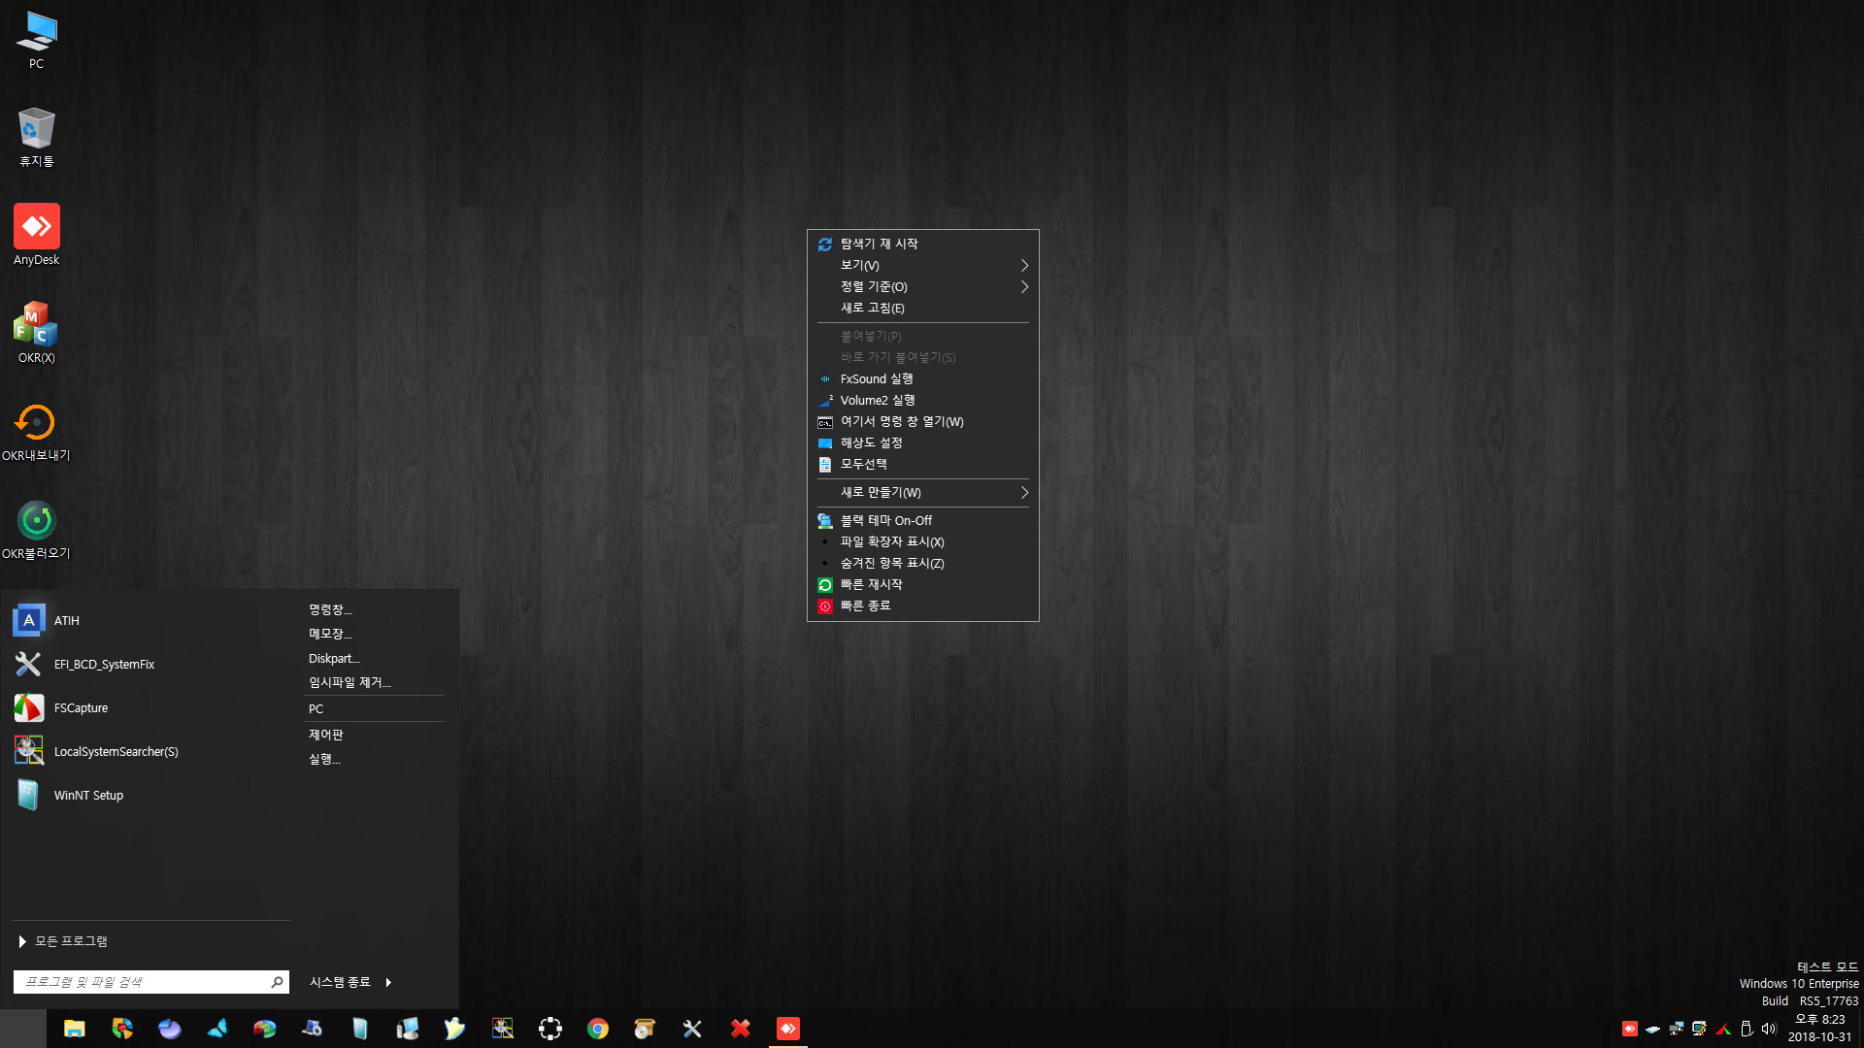
Task: Open the white capture-frame icon in taskbar
Action: pos(550,1029)
